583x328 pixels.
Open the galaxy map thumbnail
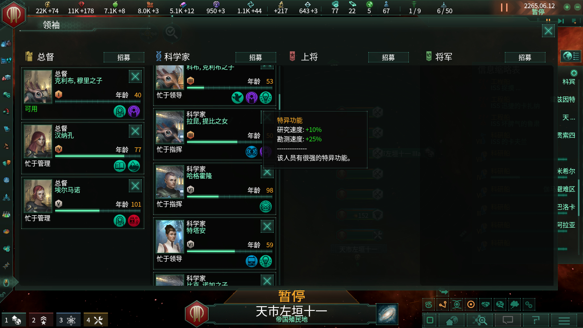point(387,314)
